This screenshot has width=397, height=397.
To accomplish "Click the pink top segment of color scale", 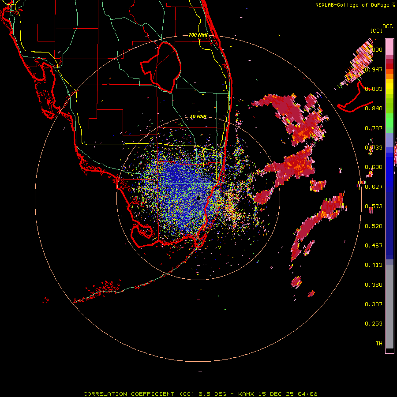I will coord(390,47).
